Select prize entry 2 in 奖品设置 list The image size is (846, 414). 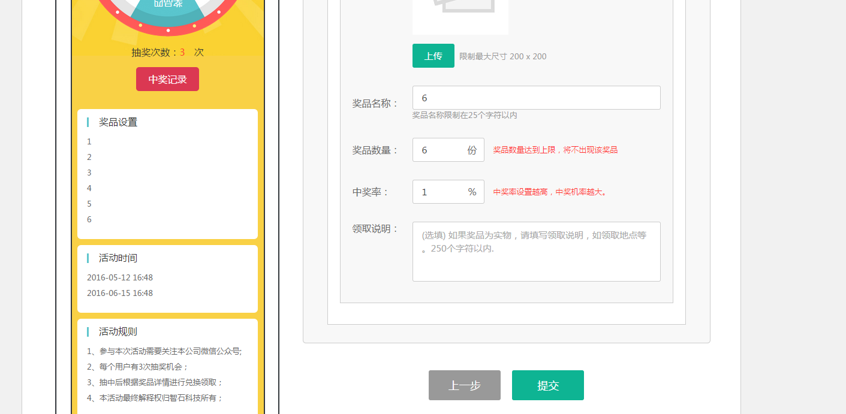point(89,157)
